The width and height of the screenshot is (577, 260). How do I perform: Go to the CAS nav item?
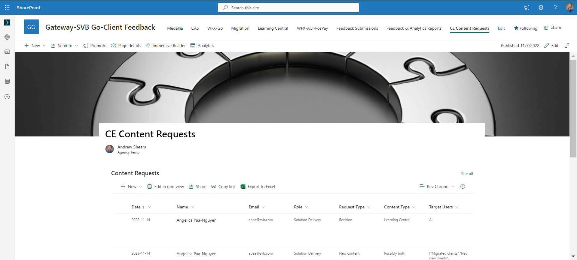click(x=195, y=28)
